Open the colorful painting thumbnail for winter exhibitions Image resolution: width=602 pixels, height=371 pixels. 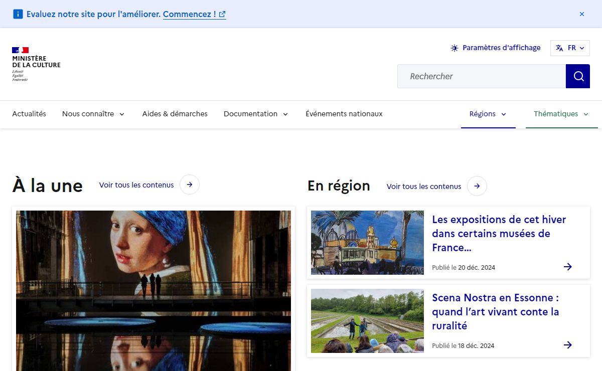coord(367,243)
